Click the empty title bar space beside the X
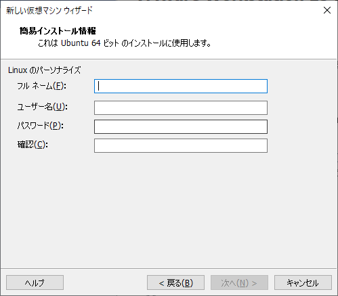This screenshot has width=338, height=296. pos(203,10)
